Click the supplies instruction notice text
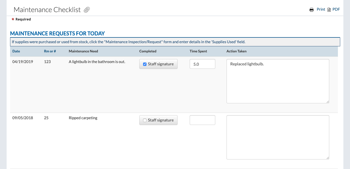The width and height of the screenshot is (350, 169). [128, 42]
